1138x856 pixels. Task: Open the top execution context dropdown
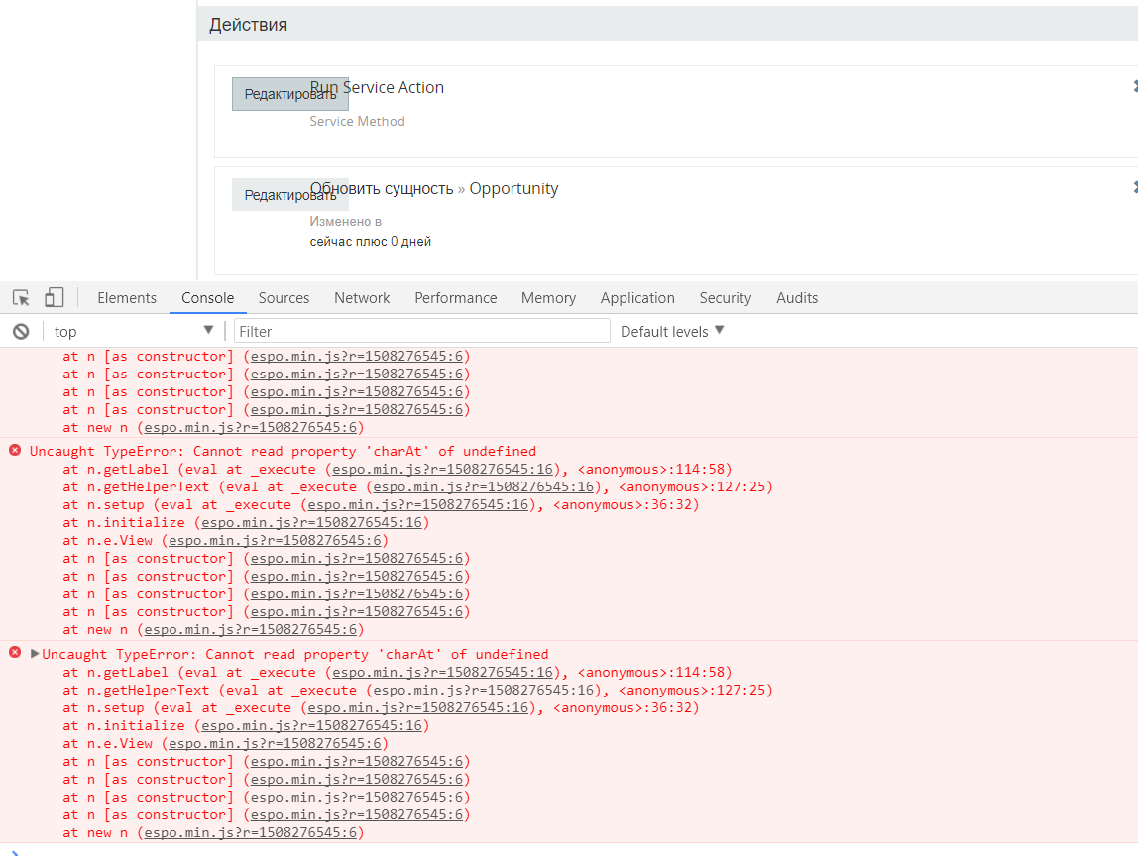tap(134, 331)
